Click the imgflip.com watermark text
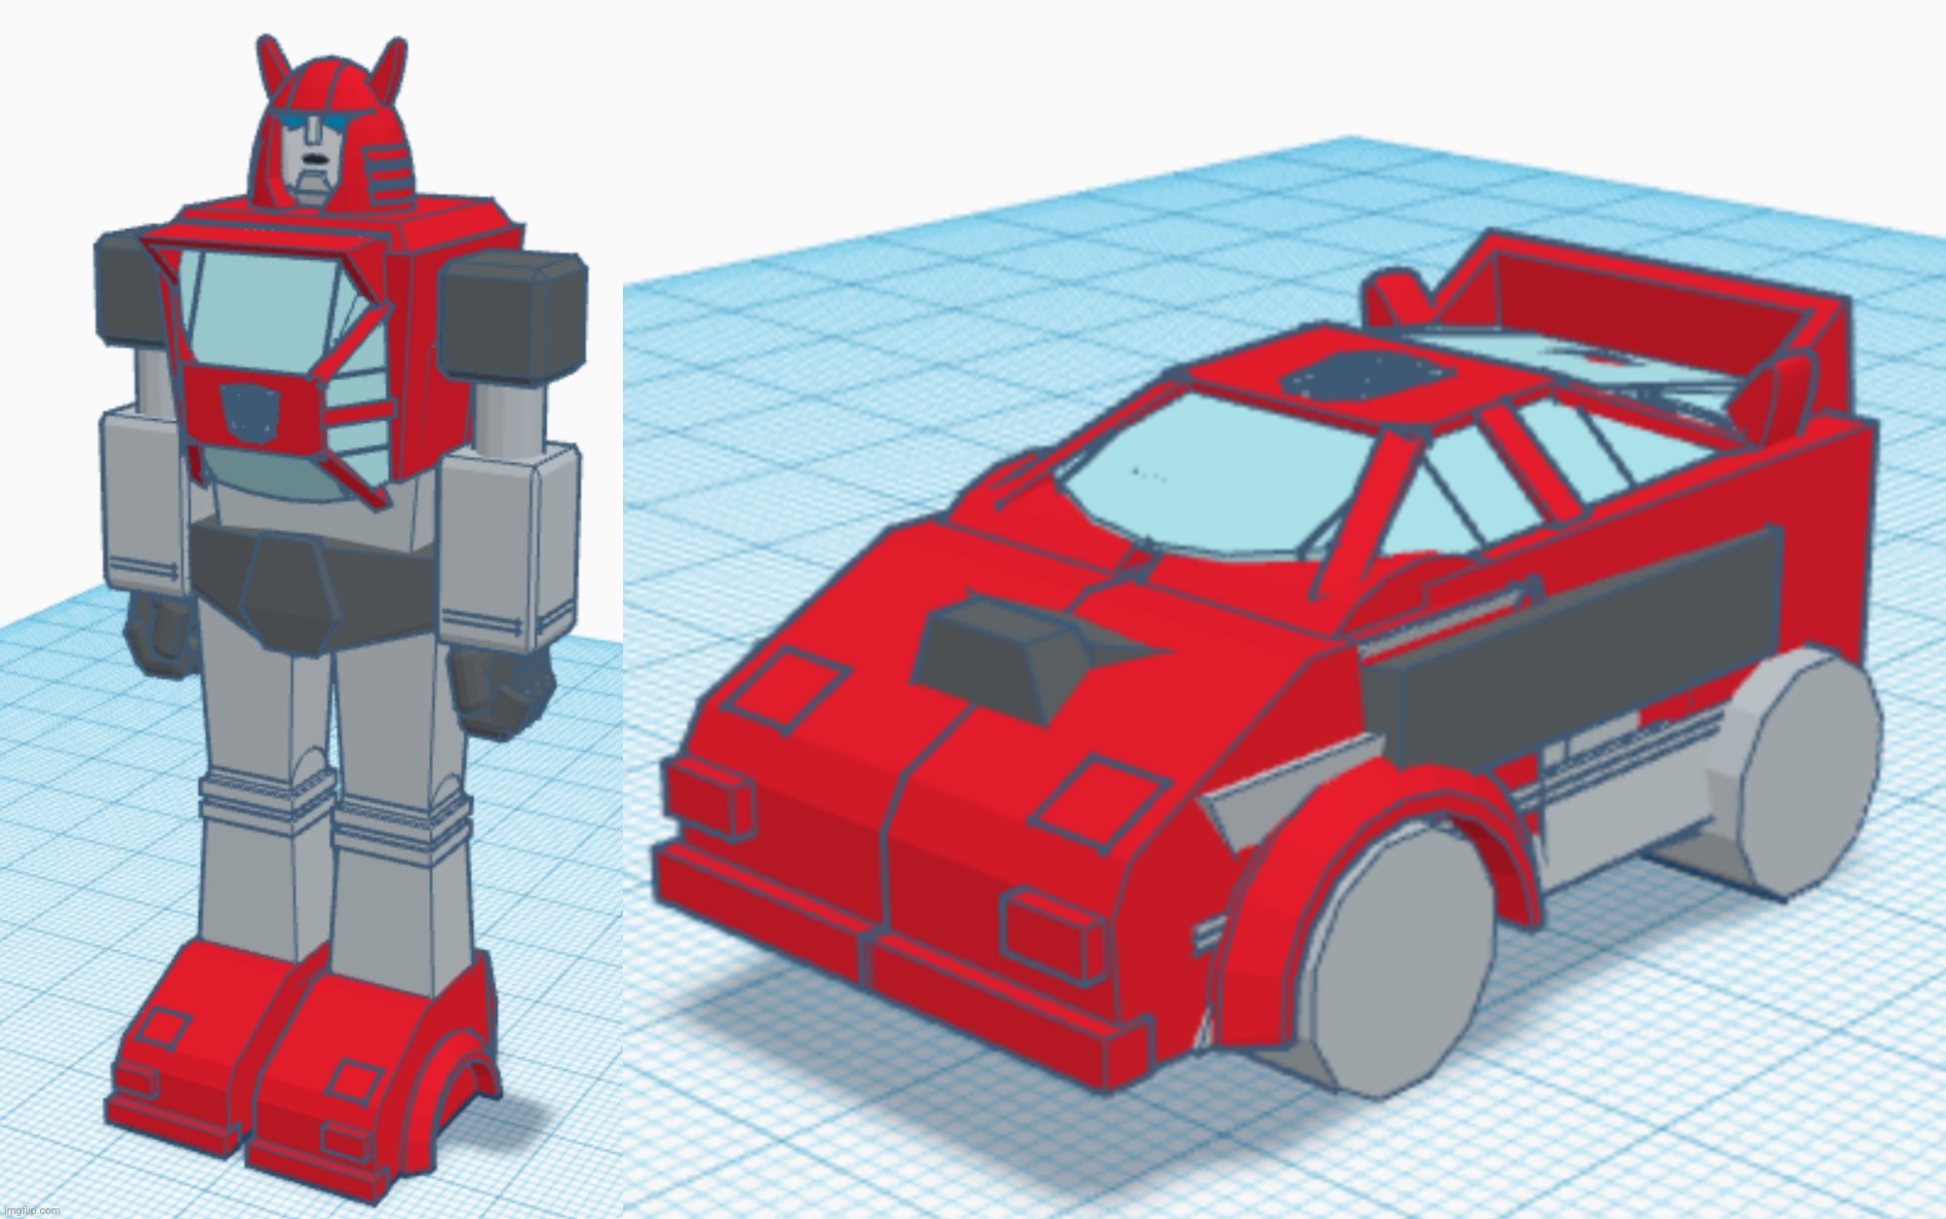Image resolution: width=1946 pixels, height=1219 pixels. point(32,1209)
